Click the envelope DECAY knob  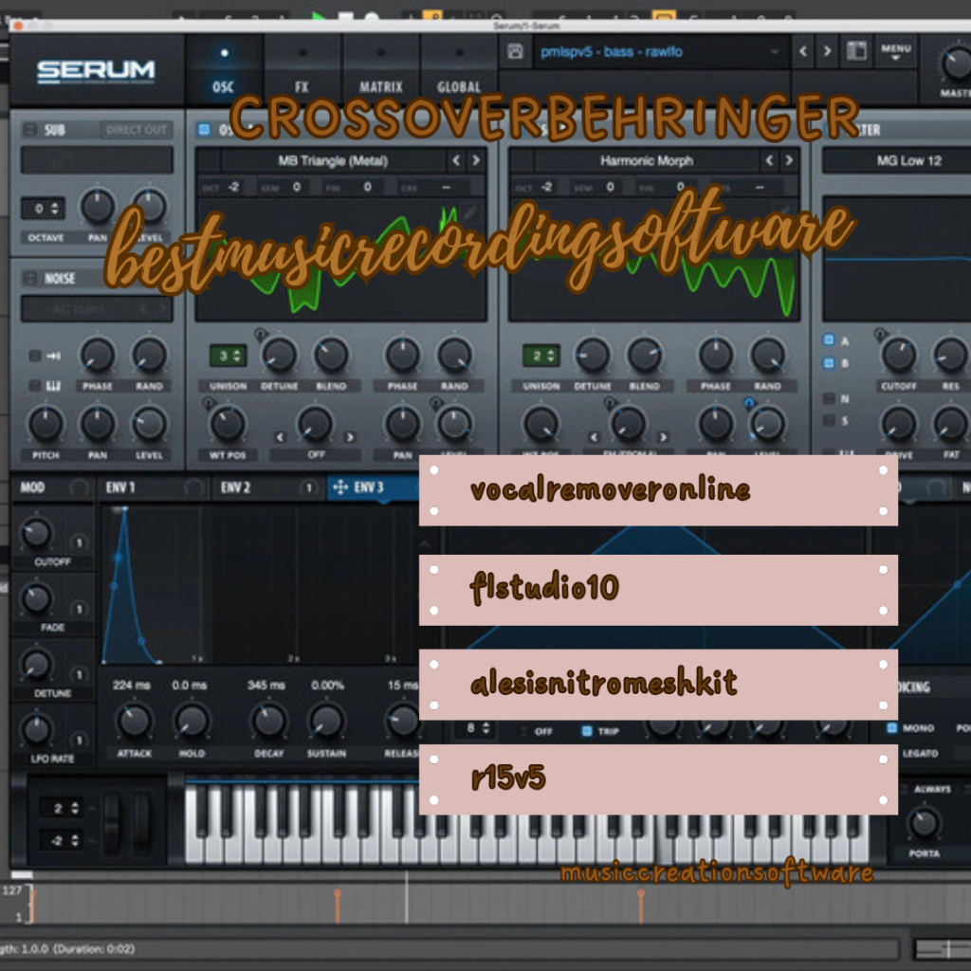pyautogui.click(x=268, y=721)
